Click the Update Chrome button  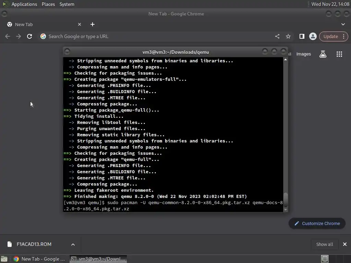click(x=331, y=36)
